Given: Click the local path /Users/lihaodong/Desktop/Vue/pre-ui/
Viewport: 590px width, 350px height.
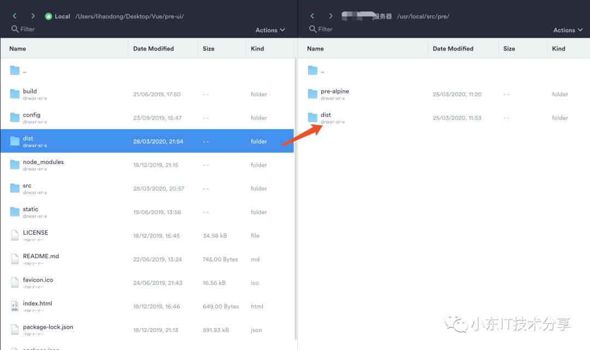Looking at the screenshot, I should [x=129, y=16].
